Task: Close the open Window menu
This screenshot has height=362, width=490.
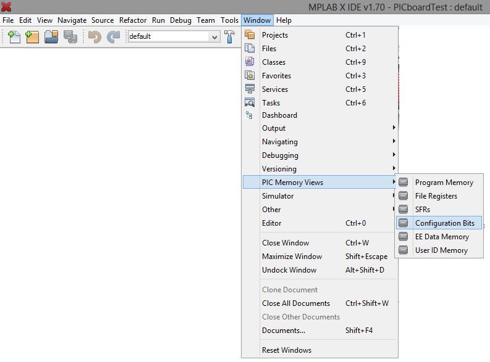Action: point(257,20)
